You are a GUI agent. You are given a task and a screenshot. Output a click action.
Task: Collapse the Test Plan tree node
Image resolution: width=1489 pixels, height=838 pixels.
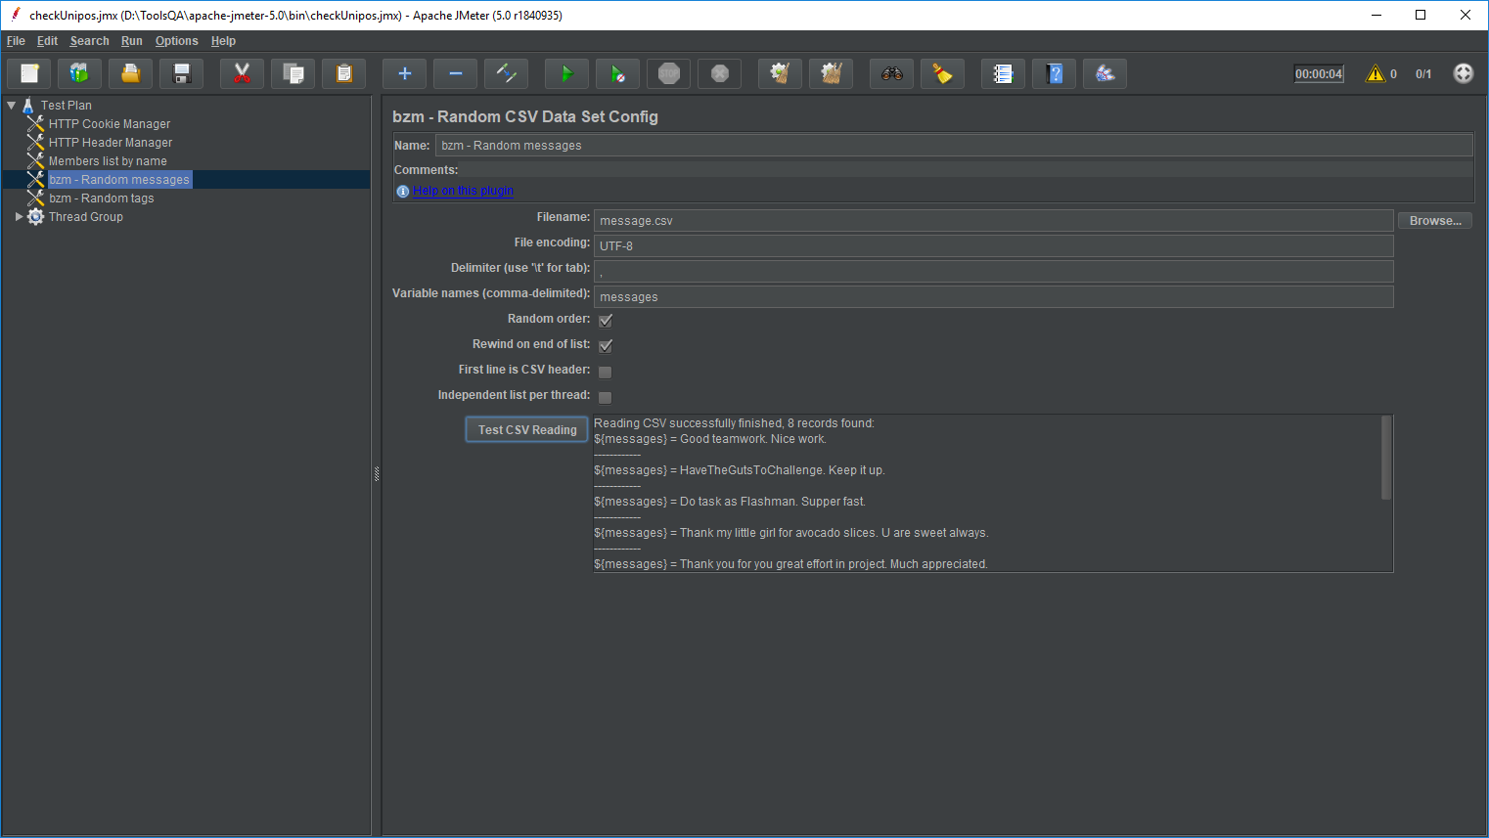click(x=12, y=105)
